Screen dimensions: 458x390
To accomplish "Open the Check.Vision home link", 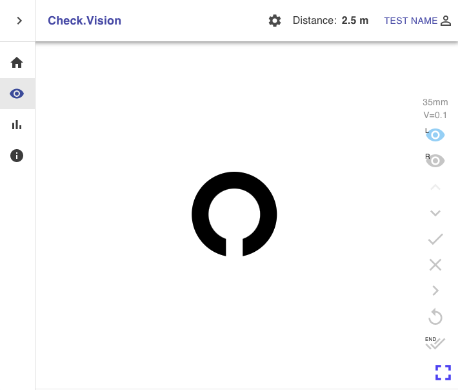I will pyautogui.click(x=85, y=21).
